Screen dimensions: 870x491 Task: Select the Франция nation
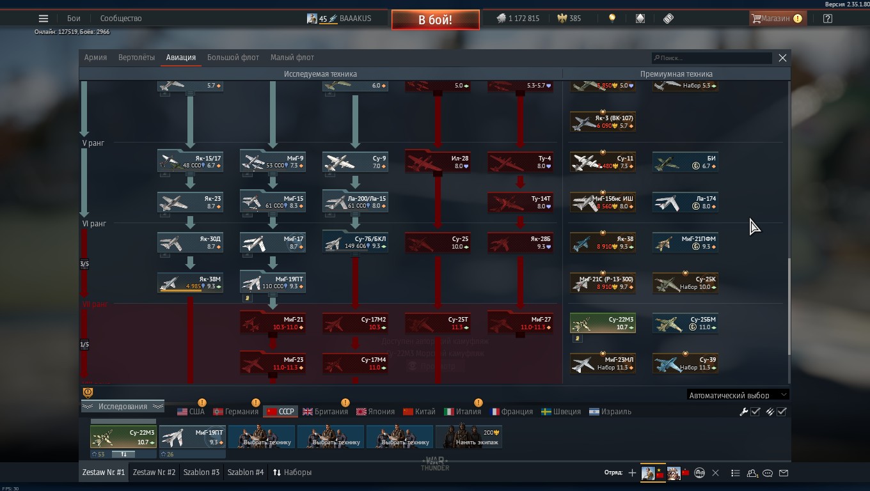511,412
